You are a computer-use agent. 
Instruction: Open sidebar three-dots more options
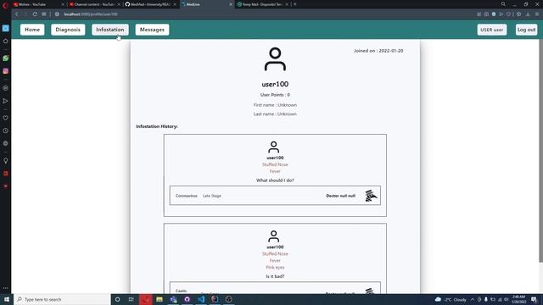(6, 288)
